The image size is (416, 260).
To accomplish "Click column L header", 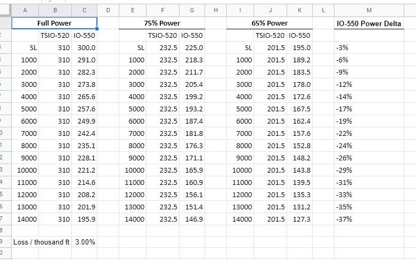I will point(323,10).
